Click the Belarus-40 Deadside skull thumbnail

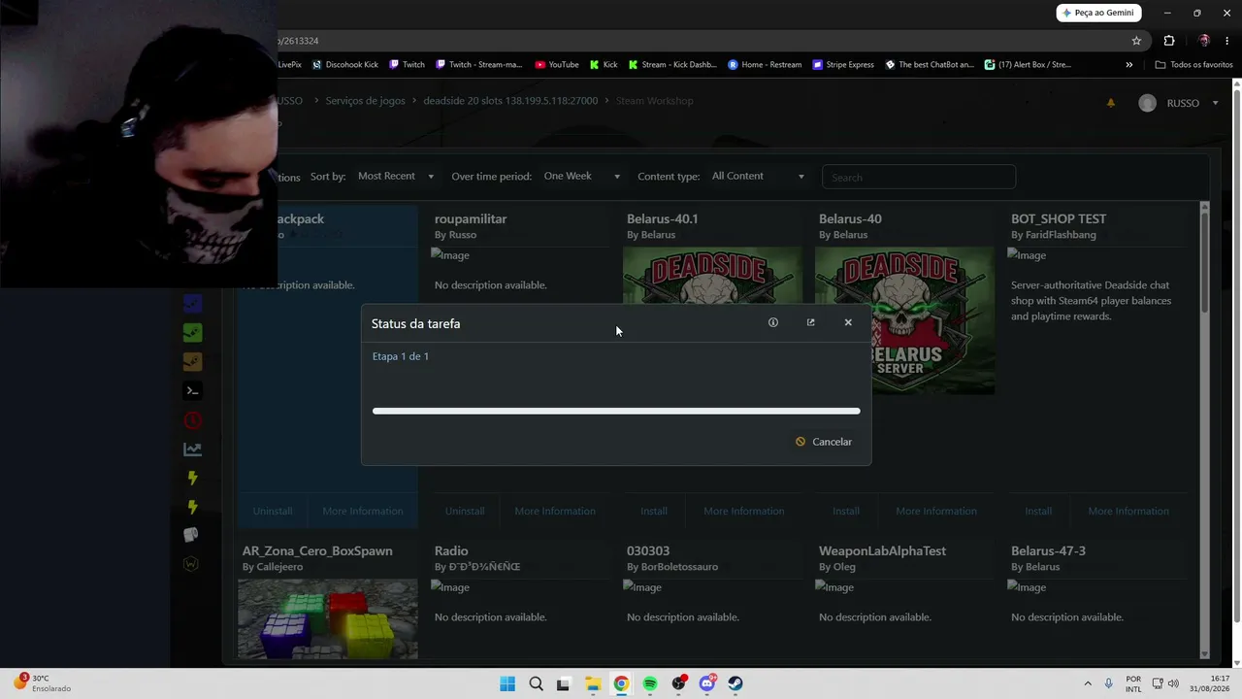point(904,320)
